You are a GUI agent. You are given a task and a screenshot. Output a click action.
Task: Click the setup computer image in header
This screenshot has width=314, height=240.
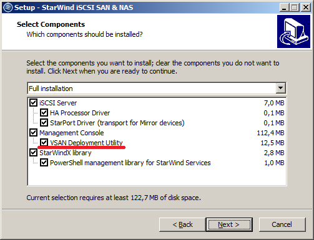[x=293, y=32]
